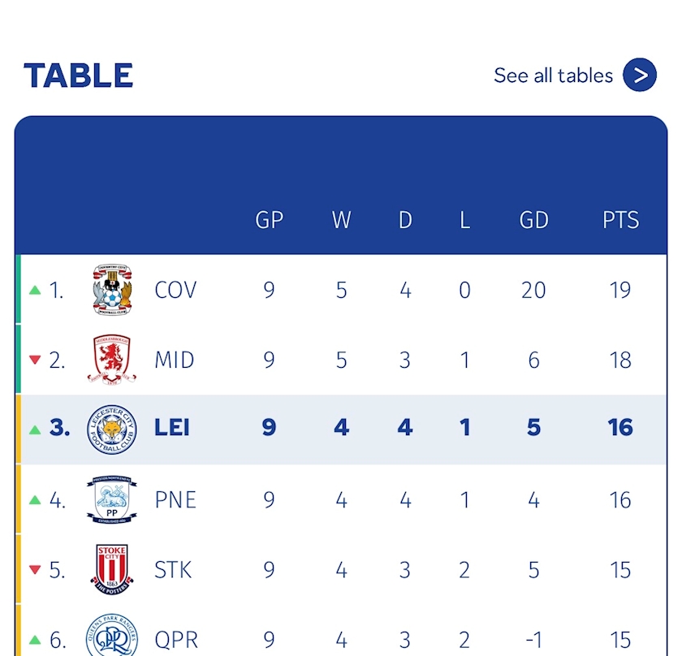Select the highlighted LEI team name

(x=172, y=427)
